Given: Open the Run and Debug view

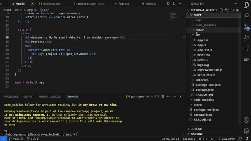Looking at the screenshot, I should click(246, 38).
